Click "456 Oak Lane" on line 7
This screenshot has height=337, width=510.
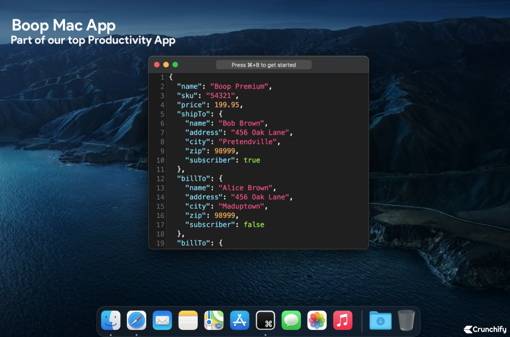(x=260, y=133)
